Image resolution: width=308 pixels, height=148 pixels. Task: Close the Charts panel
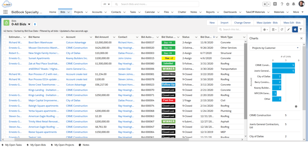[301, 38]
